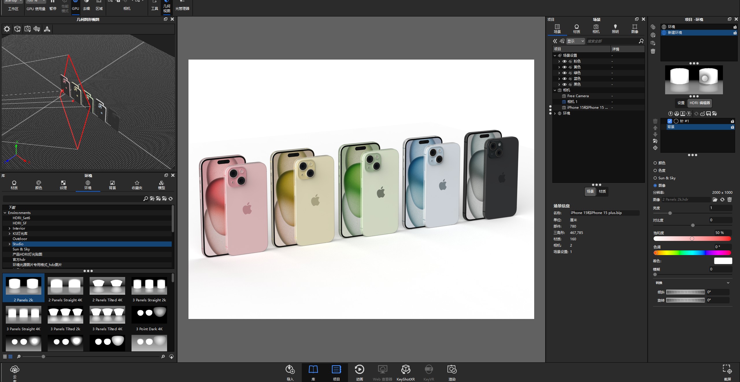Toggle visibility eye for 黄色 model set
740x382 pixels.
[x=564, y=67]
